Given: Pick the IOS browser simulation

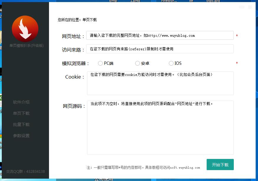Looking at the screenshot, I should click(x=171, y=63).
